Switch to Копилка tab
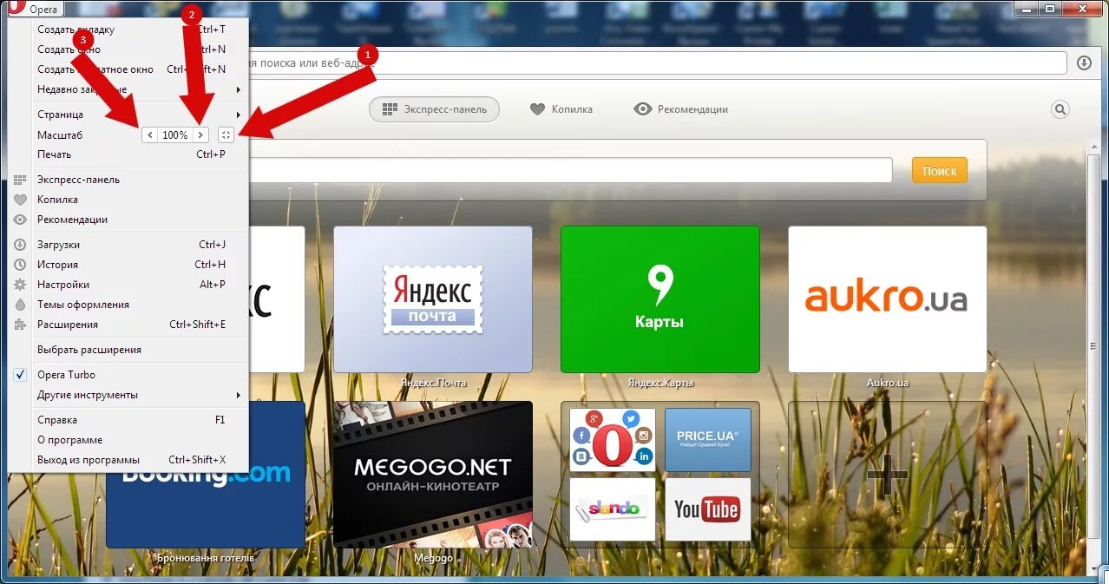 (x=561, y=109)
